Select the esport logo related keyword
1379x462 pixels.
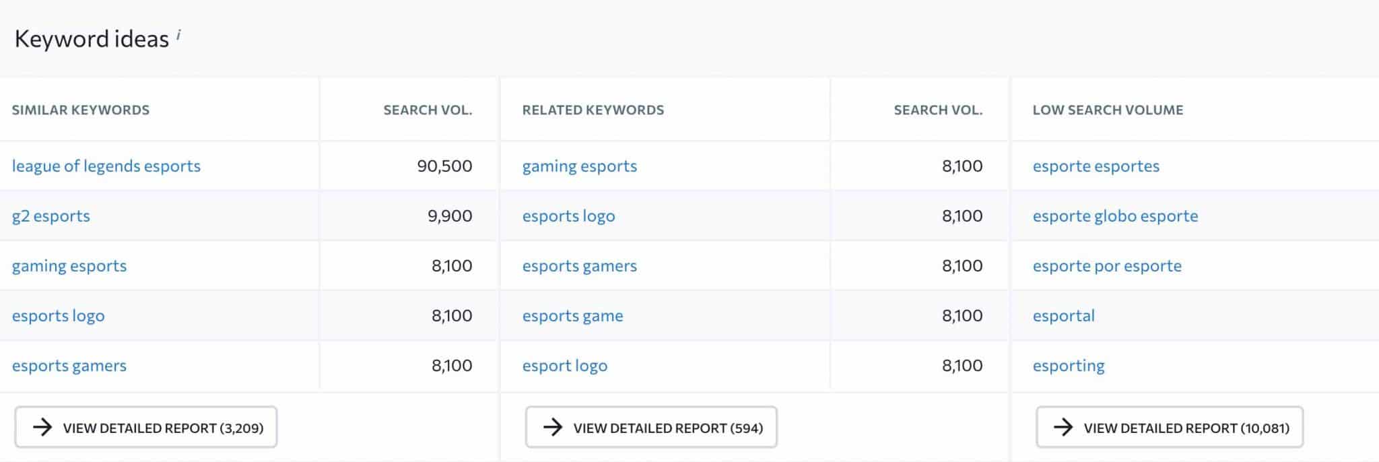click(566, 365)
